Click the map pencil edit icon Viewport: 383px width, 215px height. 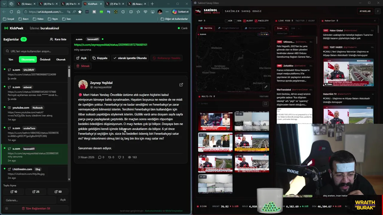tap(266, 87)
